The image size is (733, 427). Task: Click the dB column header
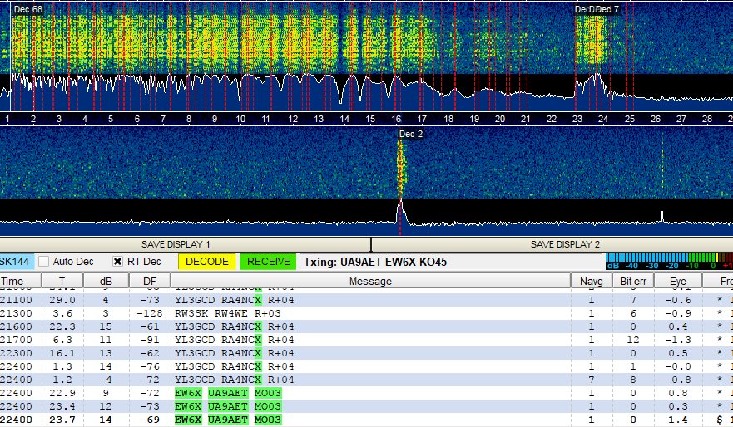(107, 282)
